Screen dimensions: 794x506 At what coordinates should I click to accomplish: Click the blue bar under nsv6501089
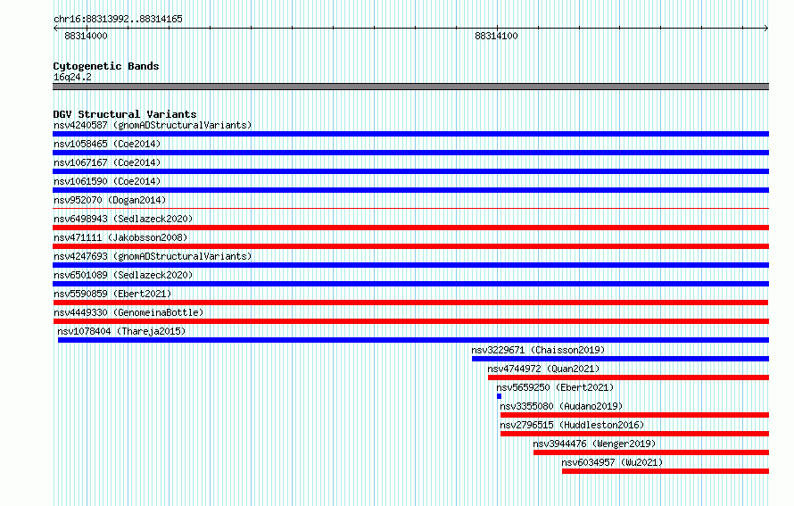pos(410,284)
